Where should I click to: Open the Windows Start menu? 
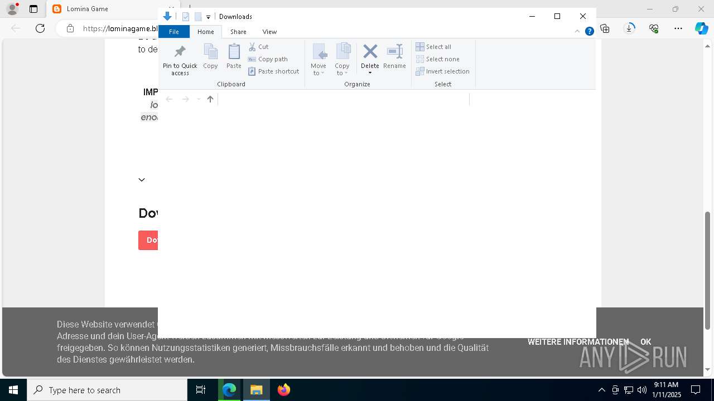point(13,390)
